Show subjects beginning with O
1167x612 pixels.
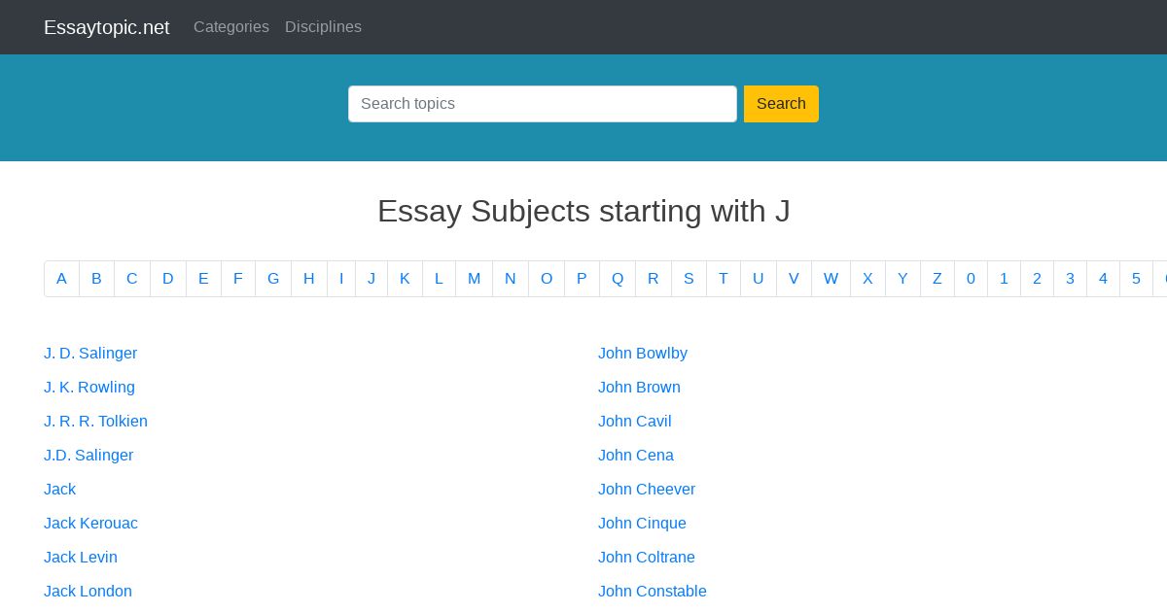tap(547, 279)
